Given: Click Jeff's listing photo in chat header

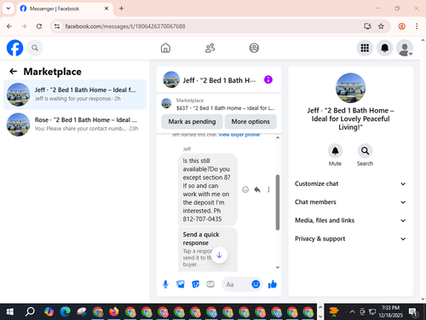Looking at the screenshot, I should click(x=171, y=79).
